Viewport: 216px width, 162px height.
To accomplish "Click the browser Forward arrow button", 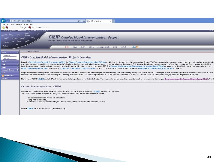I will (x=7, y=21).
